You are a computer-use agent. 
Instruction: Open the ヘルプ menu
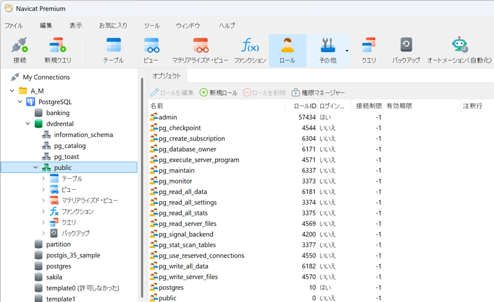tap(227, 26)
